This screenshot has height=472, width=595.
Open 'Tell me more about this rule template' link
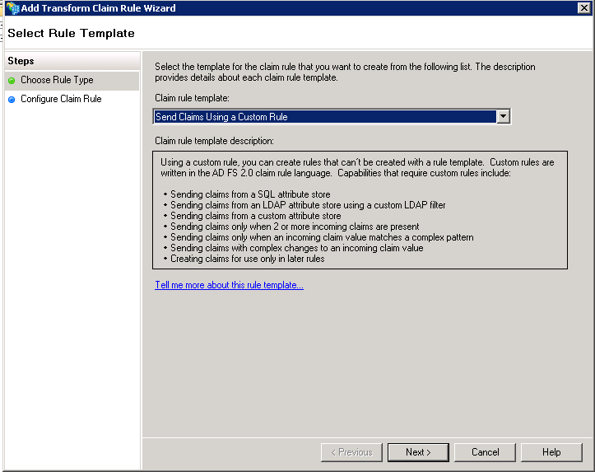[229, 285]
